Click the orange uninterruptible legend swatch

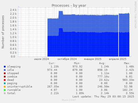5,87
